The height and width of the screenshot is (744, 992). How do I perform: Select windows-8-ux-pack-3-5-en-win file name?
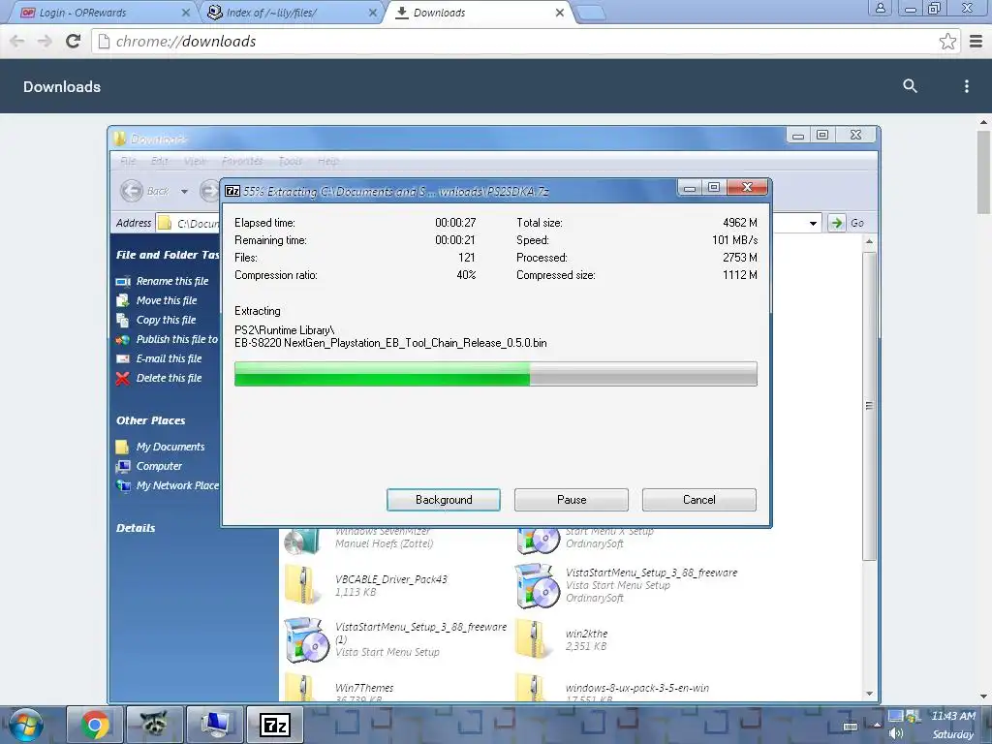(x=637, y=688)
